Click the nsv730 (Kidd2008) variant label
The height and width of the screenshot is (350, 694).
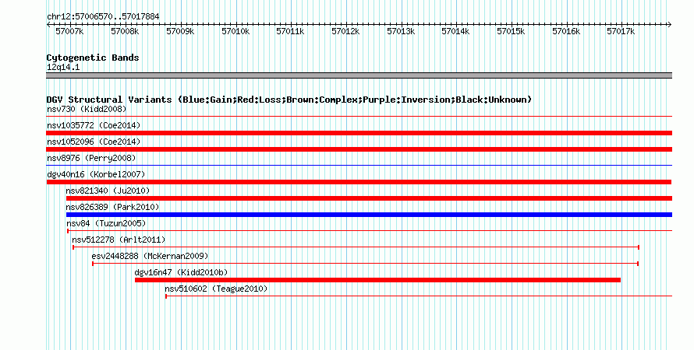pyautogui.click(x=87, y=109)
